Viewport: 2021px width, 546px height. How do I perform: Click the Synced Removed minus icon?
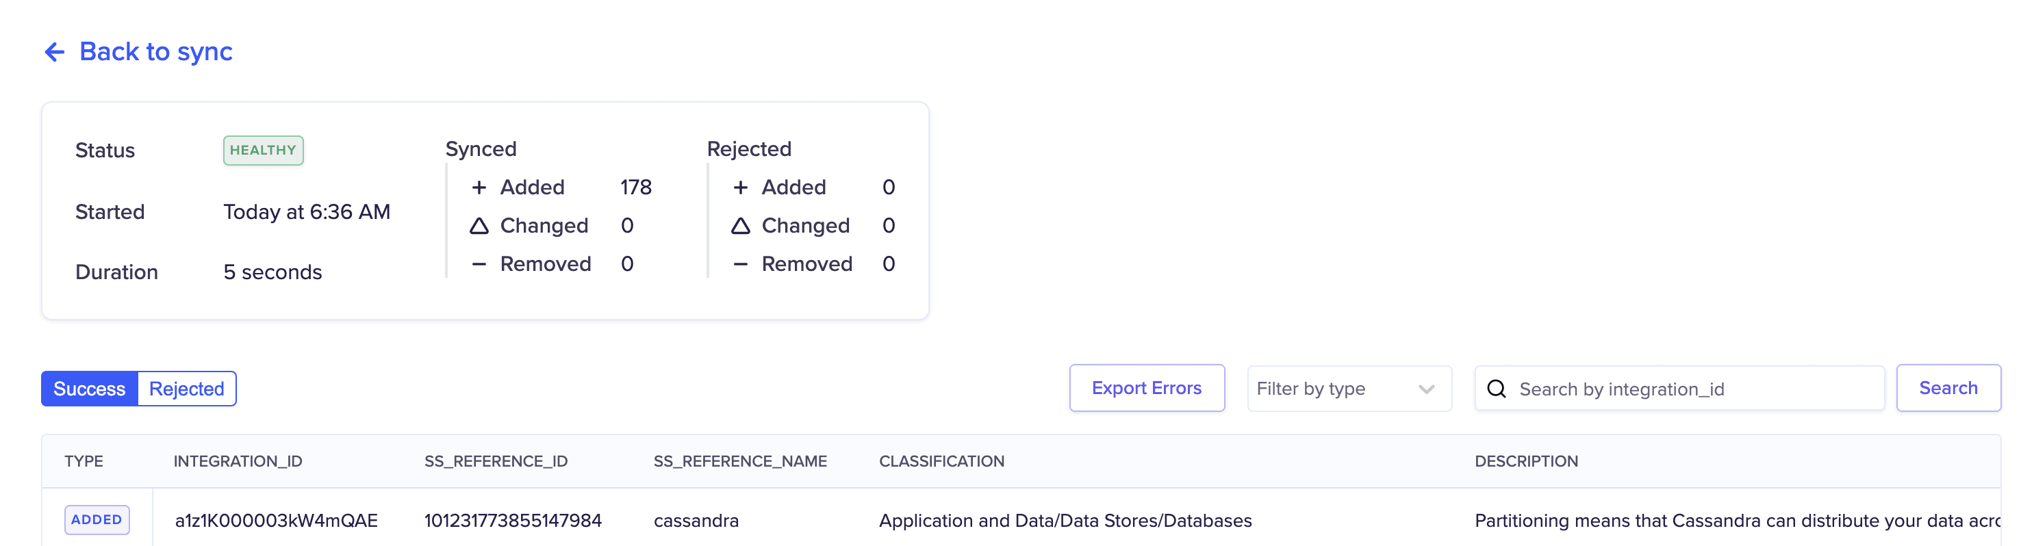coord(479,264)
